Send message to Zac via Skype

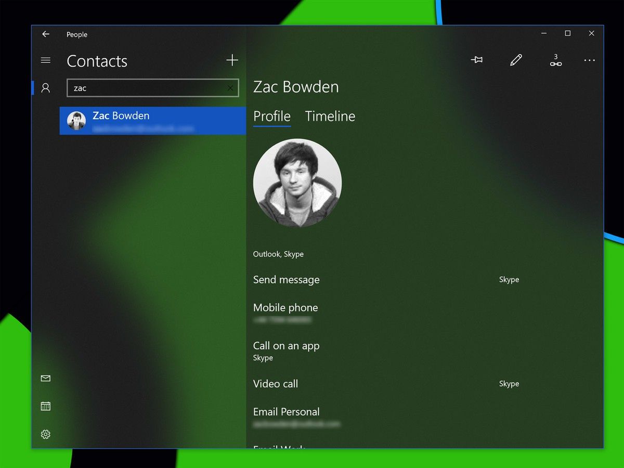coord(286,280)
